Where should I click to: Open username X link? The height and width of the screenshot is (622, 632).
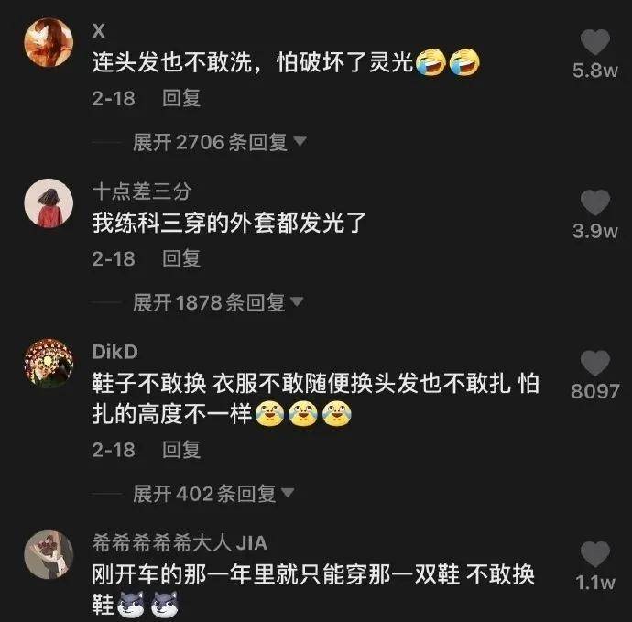(99, 30)
